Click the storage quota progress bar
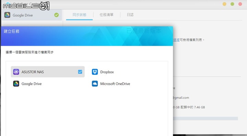The image size is (247, 136). (x=205, y=119)
